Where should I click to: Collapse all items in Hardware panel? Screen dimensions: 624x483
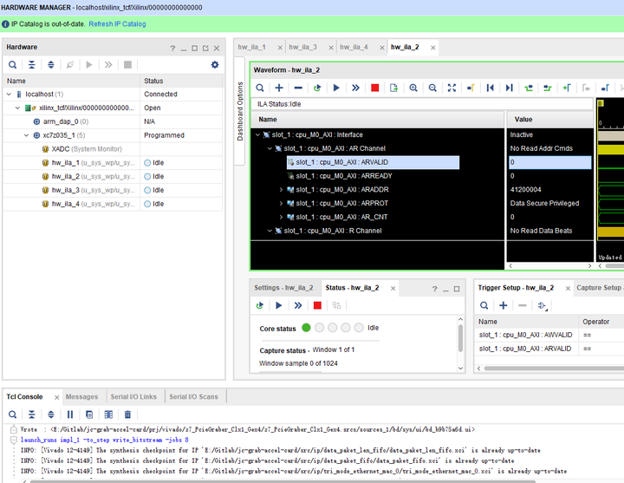pyautogui.click(x=32, y=64)
